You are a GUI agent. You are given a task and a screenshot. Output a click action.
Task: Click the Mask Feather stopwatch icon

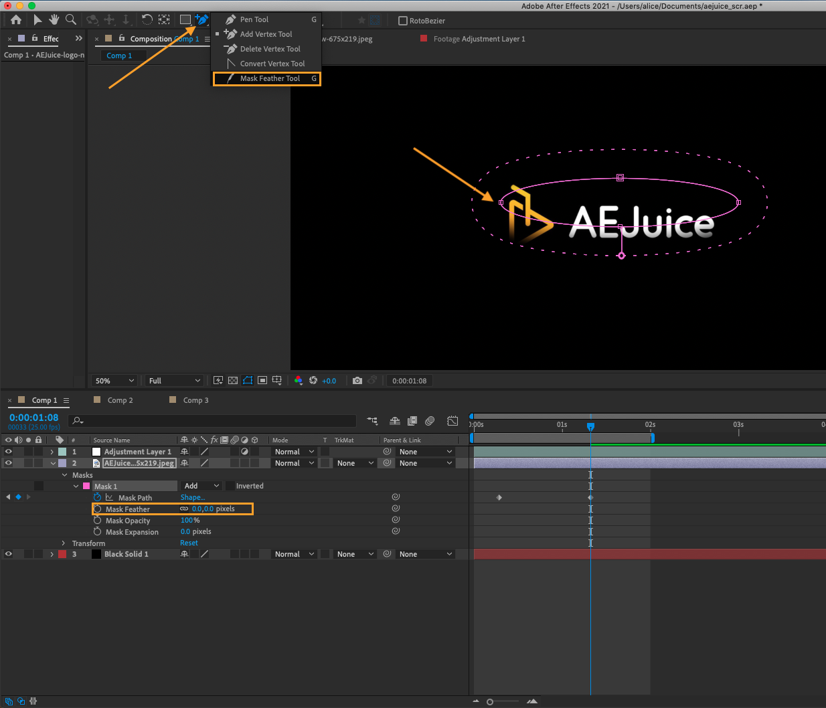[98, 509]
